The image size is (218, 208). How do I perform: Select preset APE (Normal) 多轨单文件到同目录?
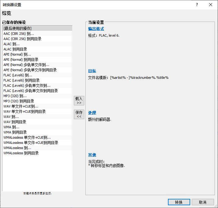(37, 70)
